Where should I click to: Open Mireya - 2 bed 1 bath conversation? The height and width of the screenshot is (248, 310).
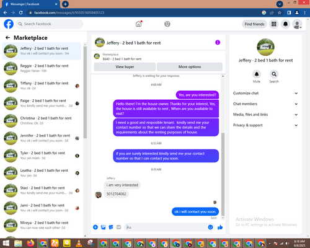tap(42, 225)
